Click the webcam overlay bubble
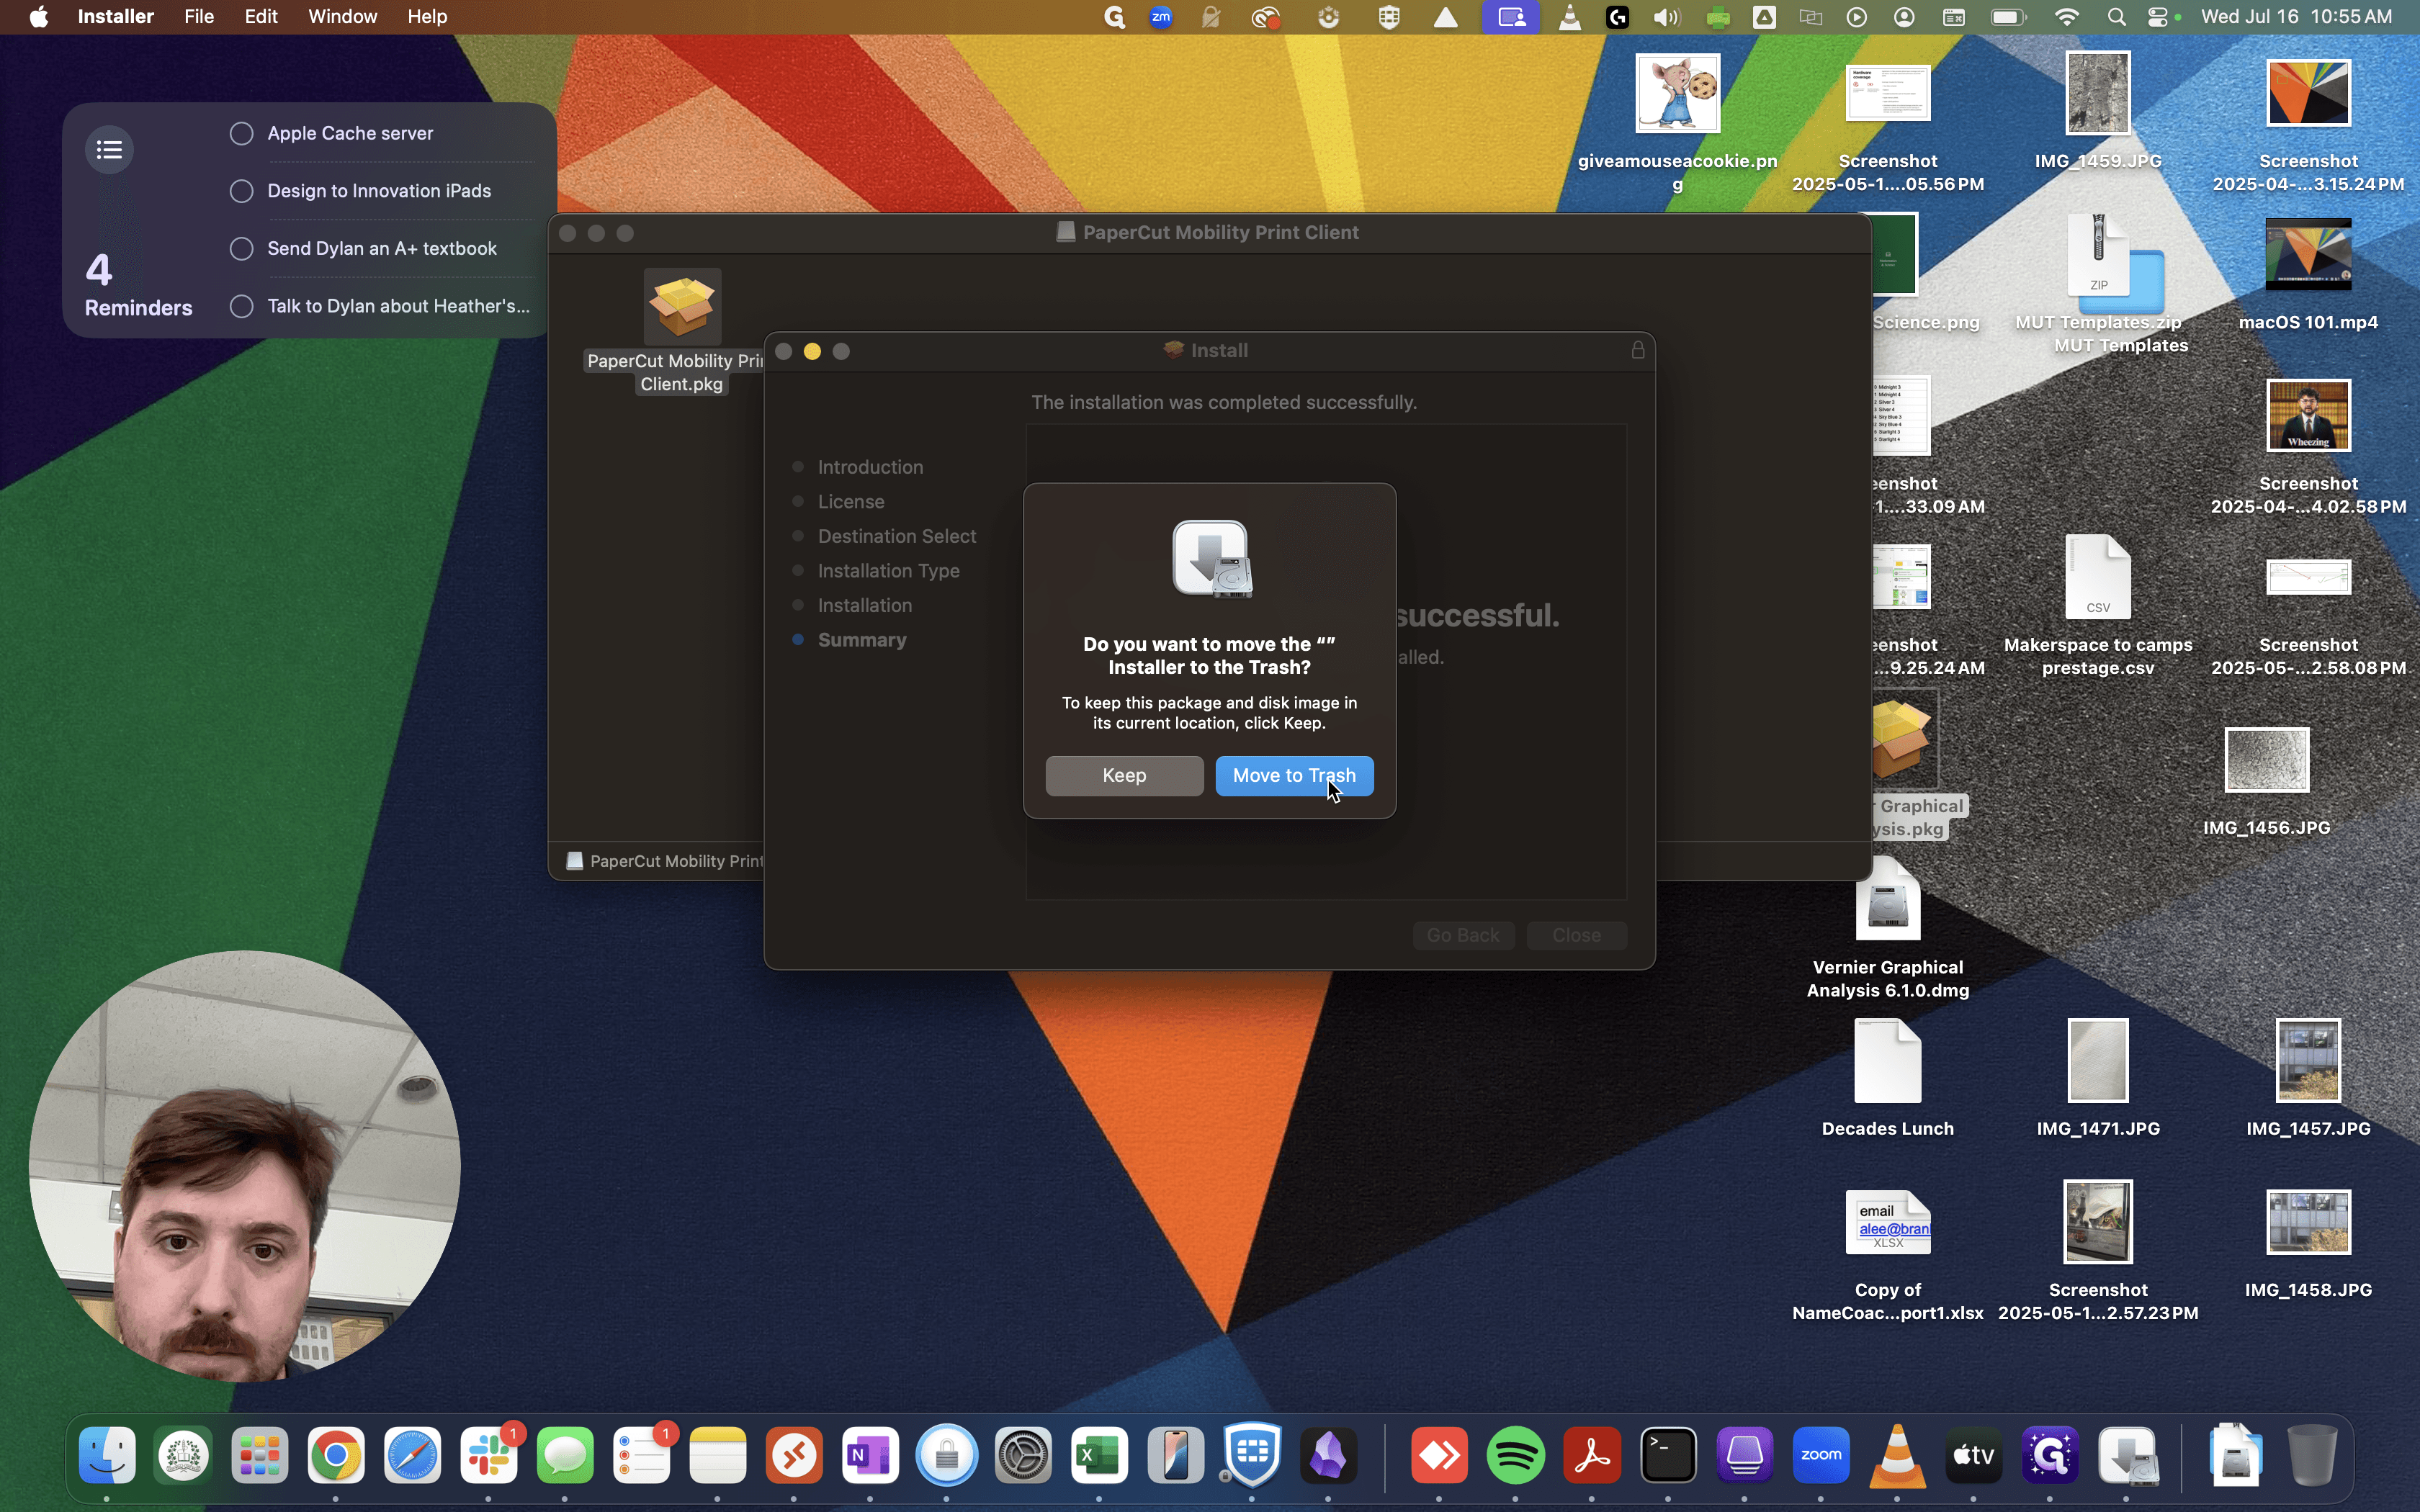Screen dimensions: 2420x1512 tap(245, 1166)
